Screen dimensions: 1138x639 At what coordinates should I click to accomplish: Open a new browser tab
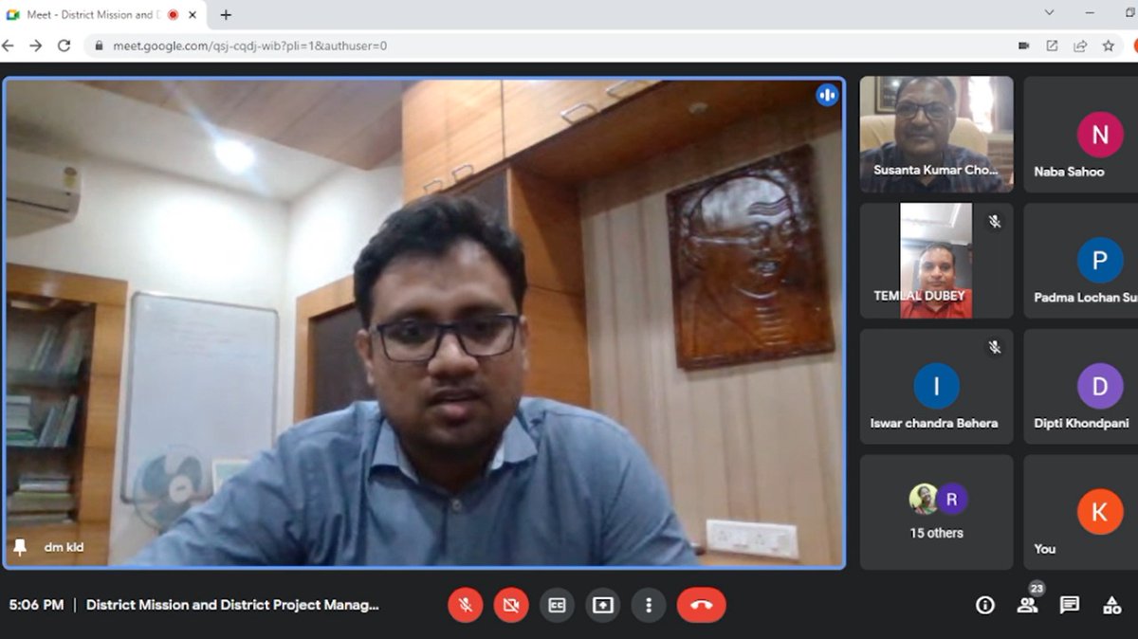pyautogui.click(x=226, y=15)
